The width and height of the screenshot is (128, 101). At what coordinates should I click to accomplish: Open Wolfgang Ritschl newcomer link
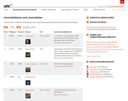[95, 74]
